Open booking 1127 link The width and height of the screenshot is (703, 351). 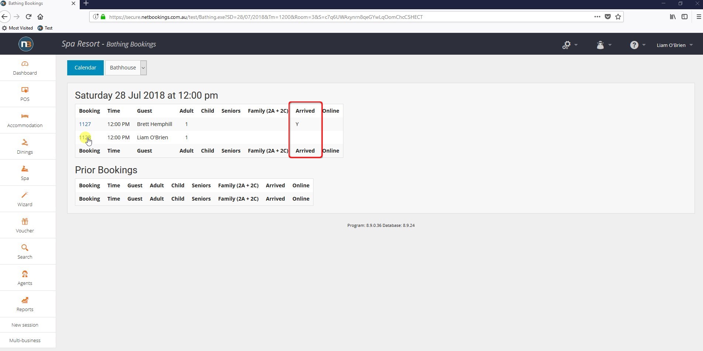(85, 124)
